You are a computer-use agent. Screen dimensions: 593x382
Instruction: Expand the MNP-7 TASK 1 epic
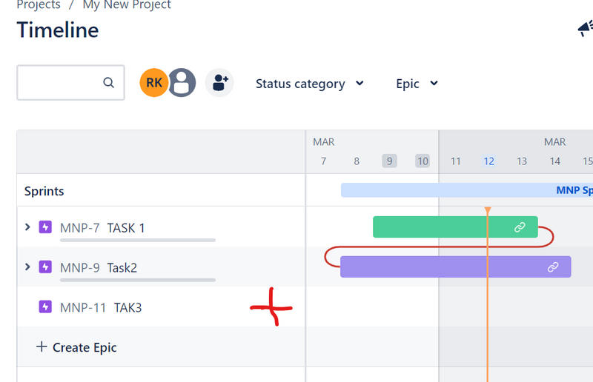(x=28, y=227)
